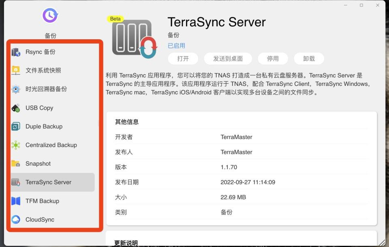Click the Duple Backup sidebar icon

[16, 126]
